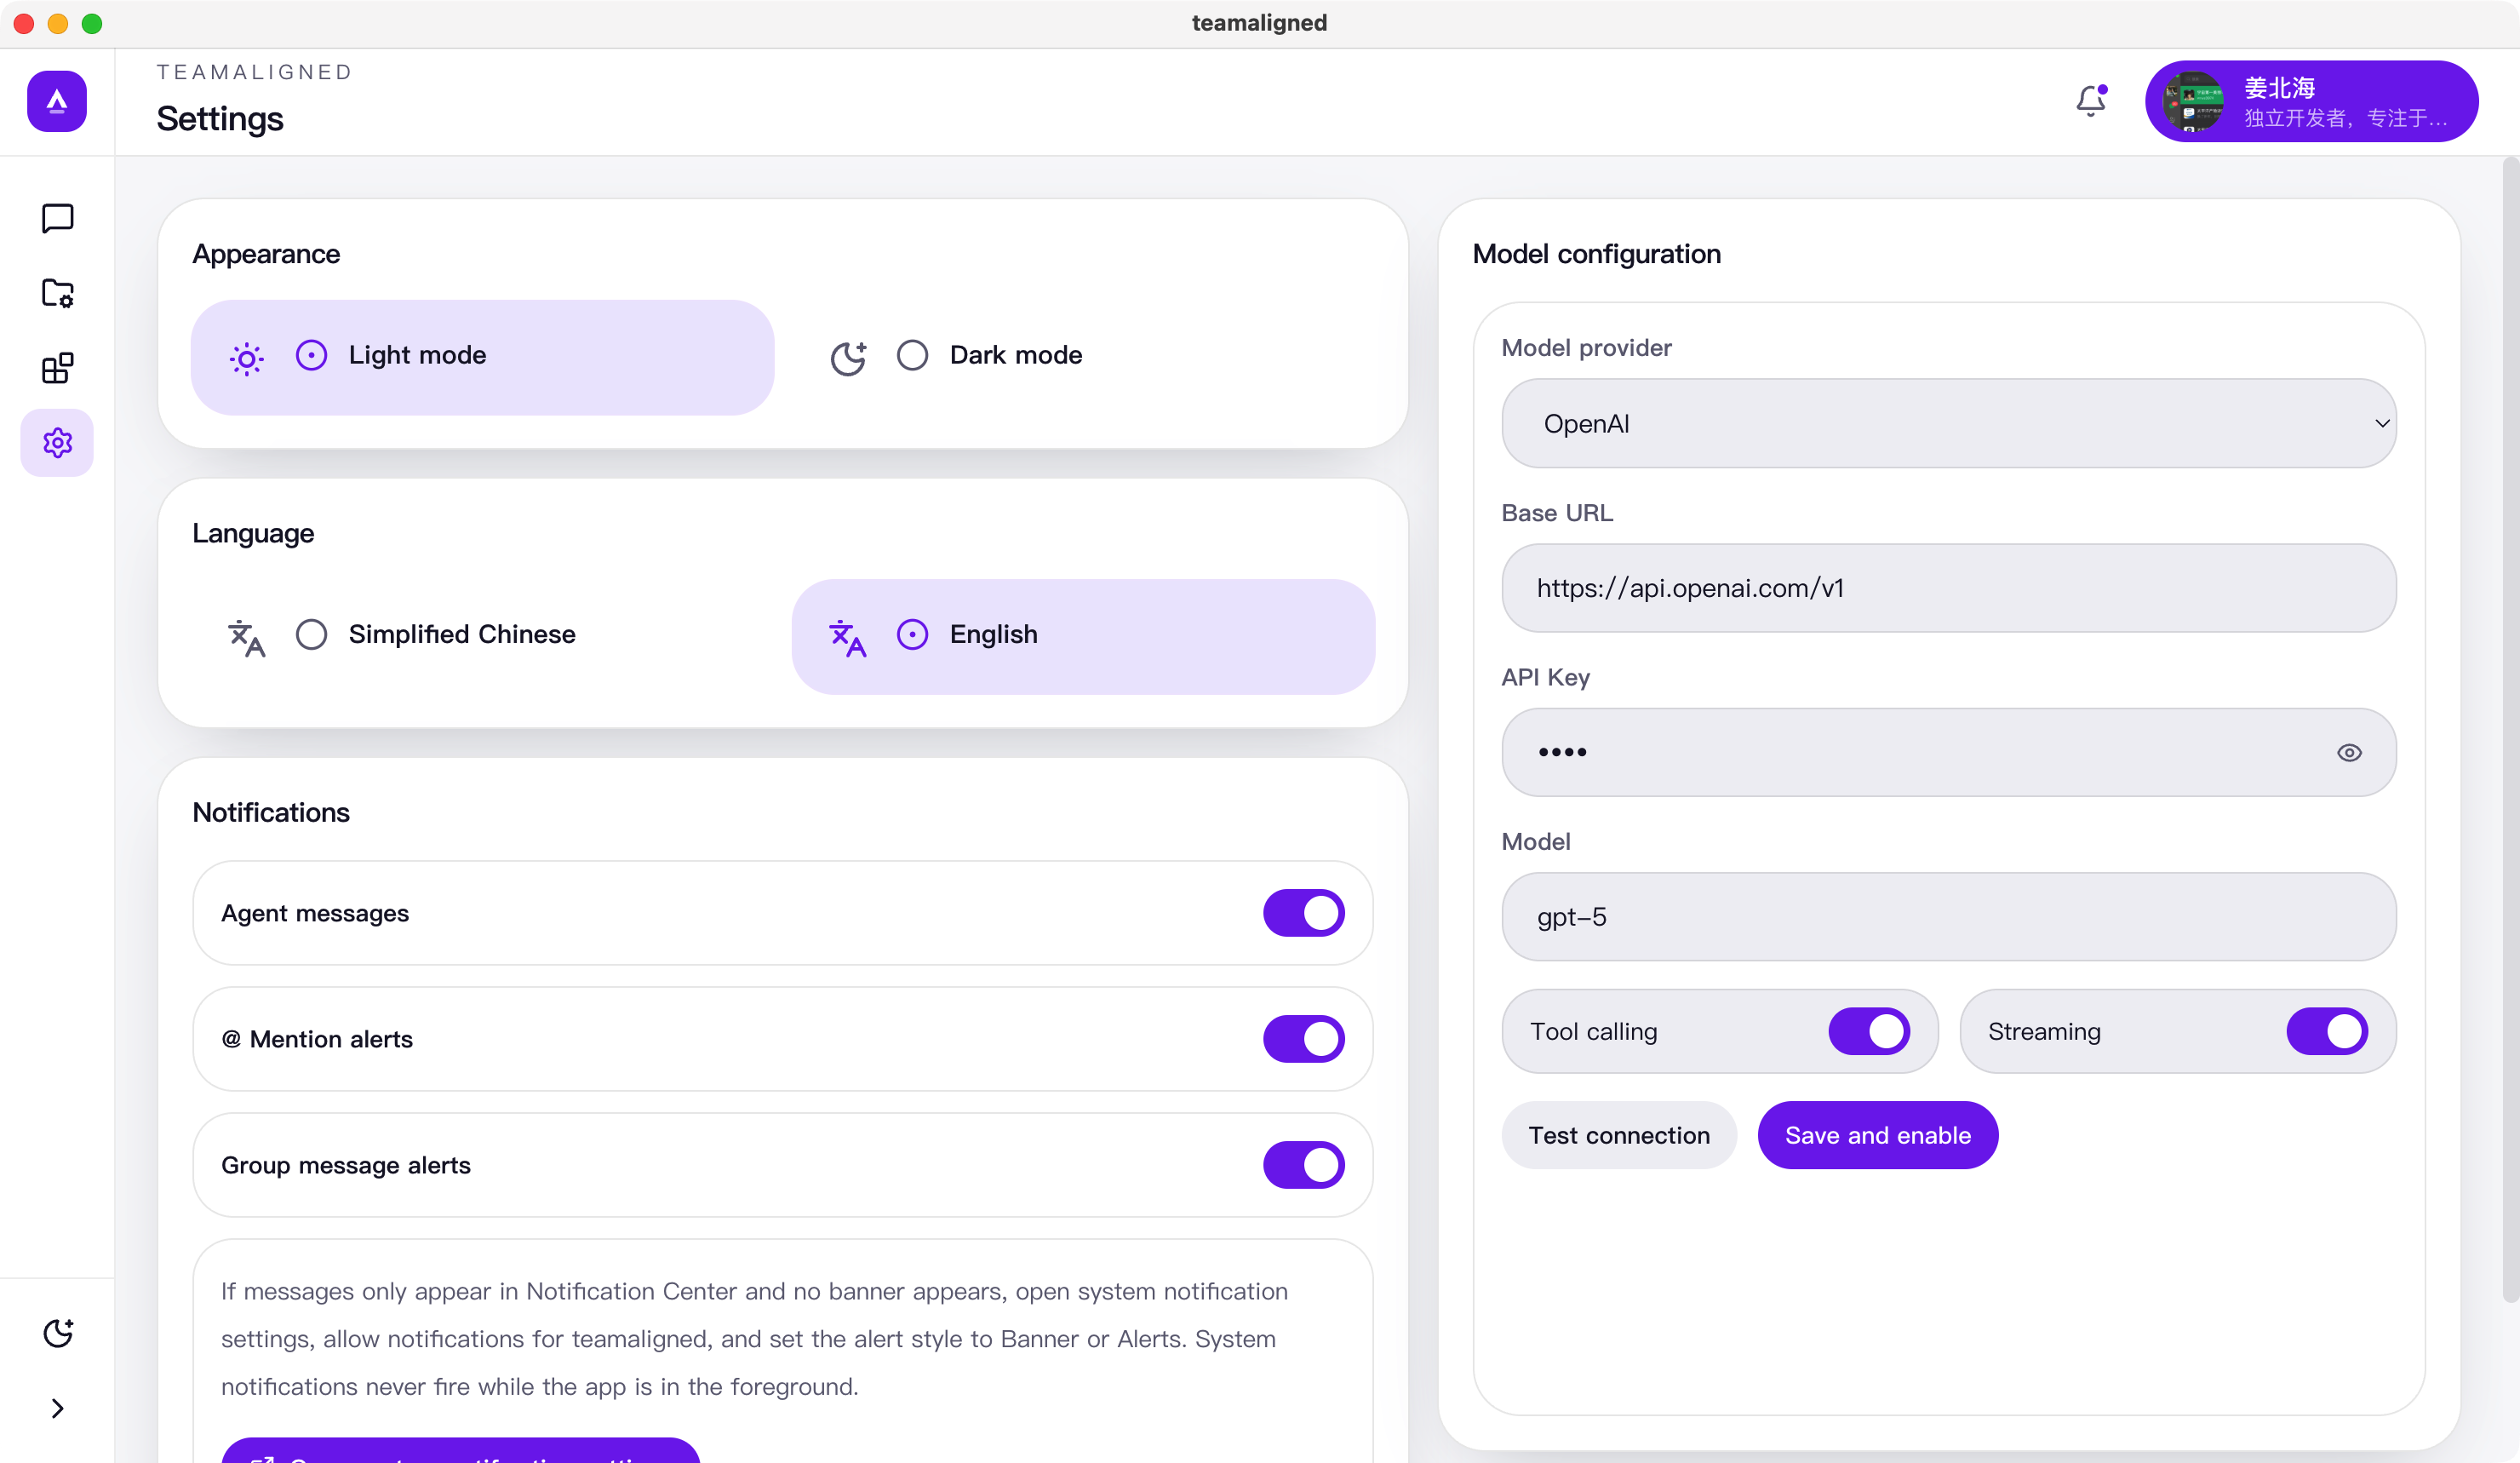Click the API Key input field
Screen dimensions: 2520x1463
1949,752
